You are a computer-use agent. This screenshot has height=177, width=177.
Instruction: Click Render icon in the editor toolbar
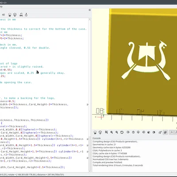[x=15, y=15]
